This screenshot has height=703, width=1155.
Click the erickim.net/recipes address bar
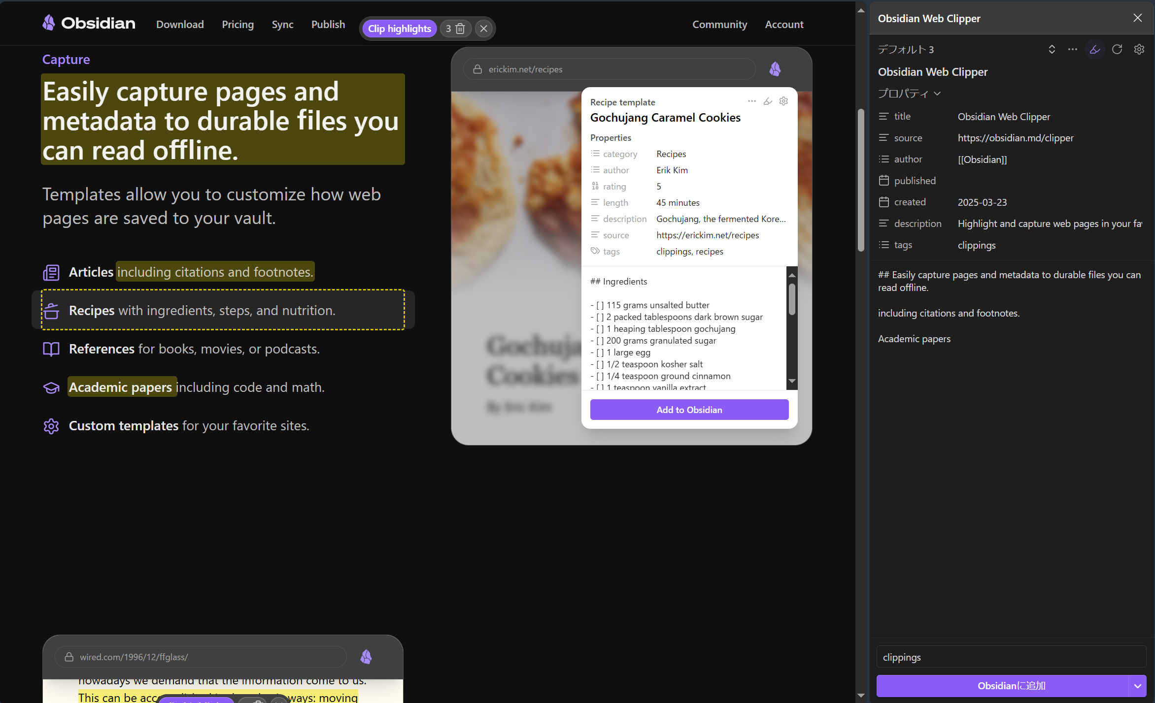coord(609,69)
